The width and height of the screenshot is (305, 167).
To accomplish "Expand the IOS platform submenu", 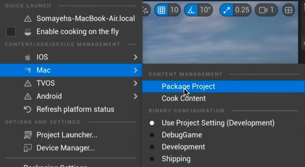I will [135, 57].
